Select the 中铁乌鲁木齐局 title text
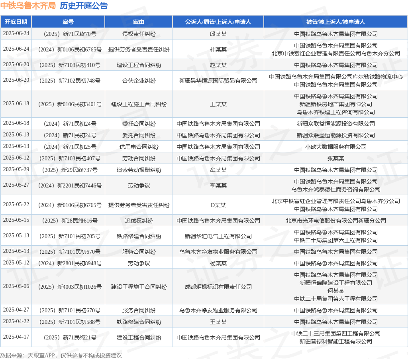The height and width of the screenshot is (359, 408). pyautogui.click(x=28, y=6)
